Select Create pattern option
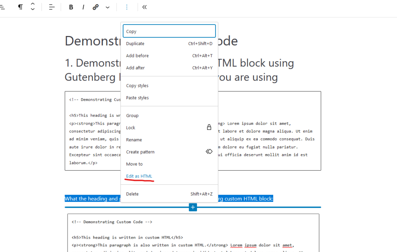This screenshot has height=252, width=397. (x=169, y=152)
